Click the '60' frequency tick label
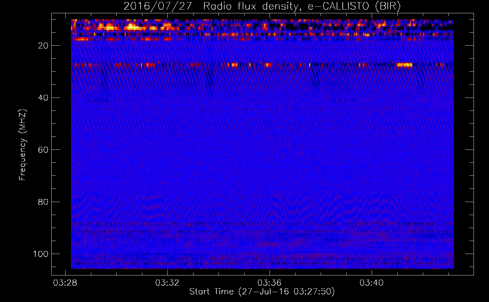This screenshot has height=302, width=489. (43, 150)
